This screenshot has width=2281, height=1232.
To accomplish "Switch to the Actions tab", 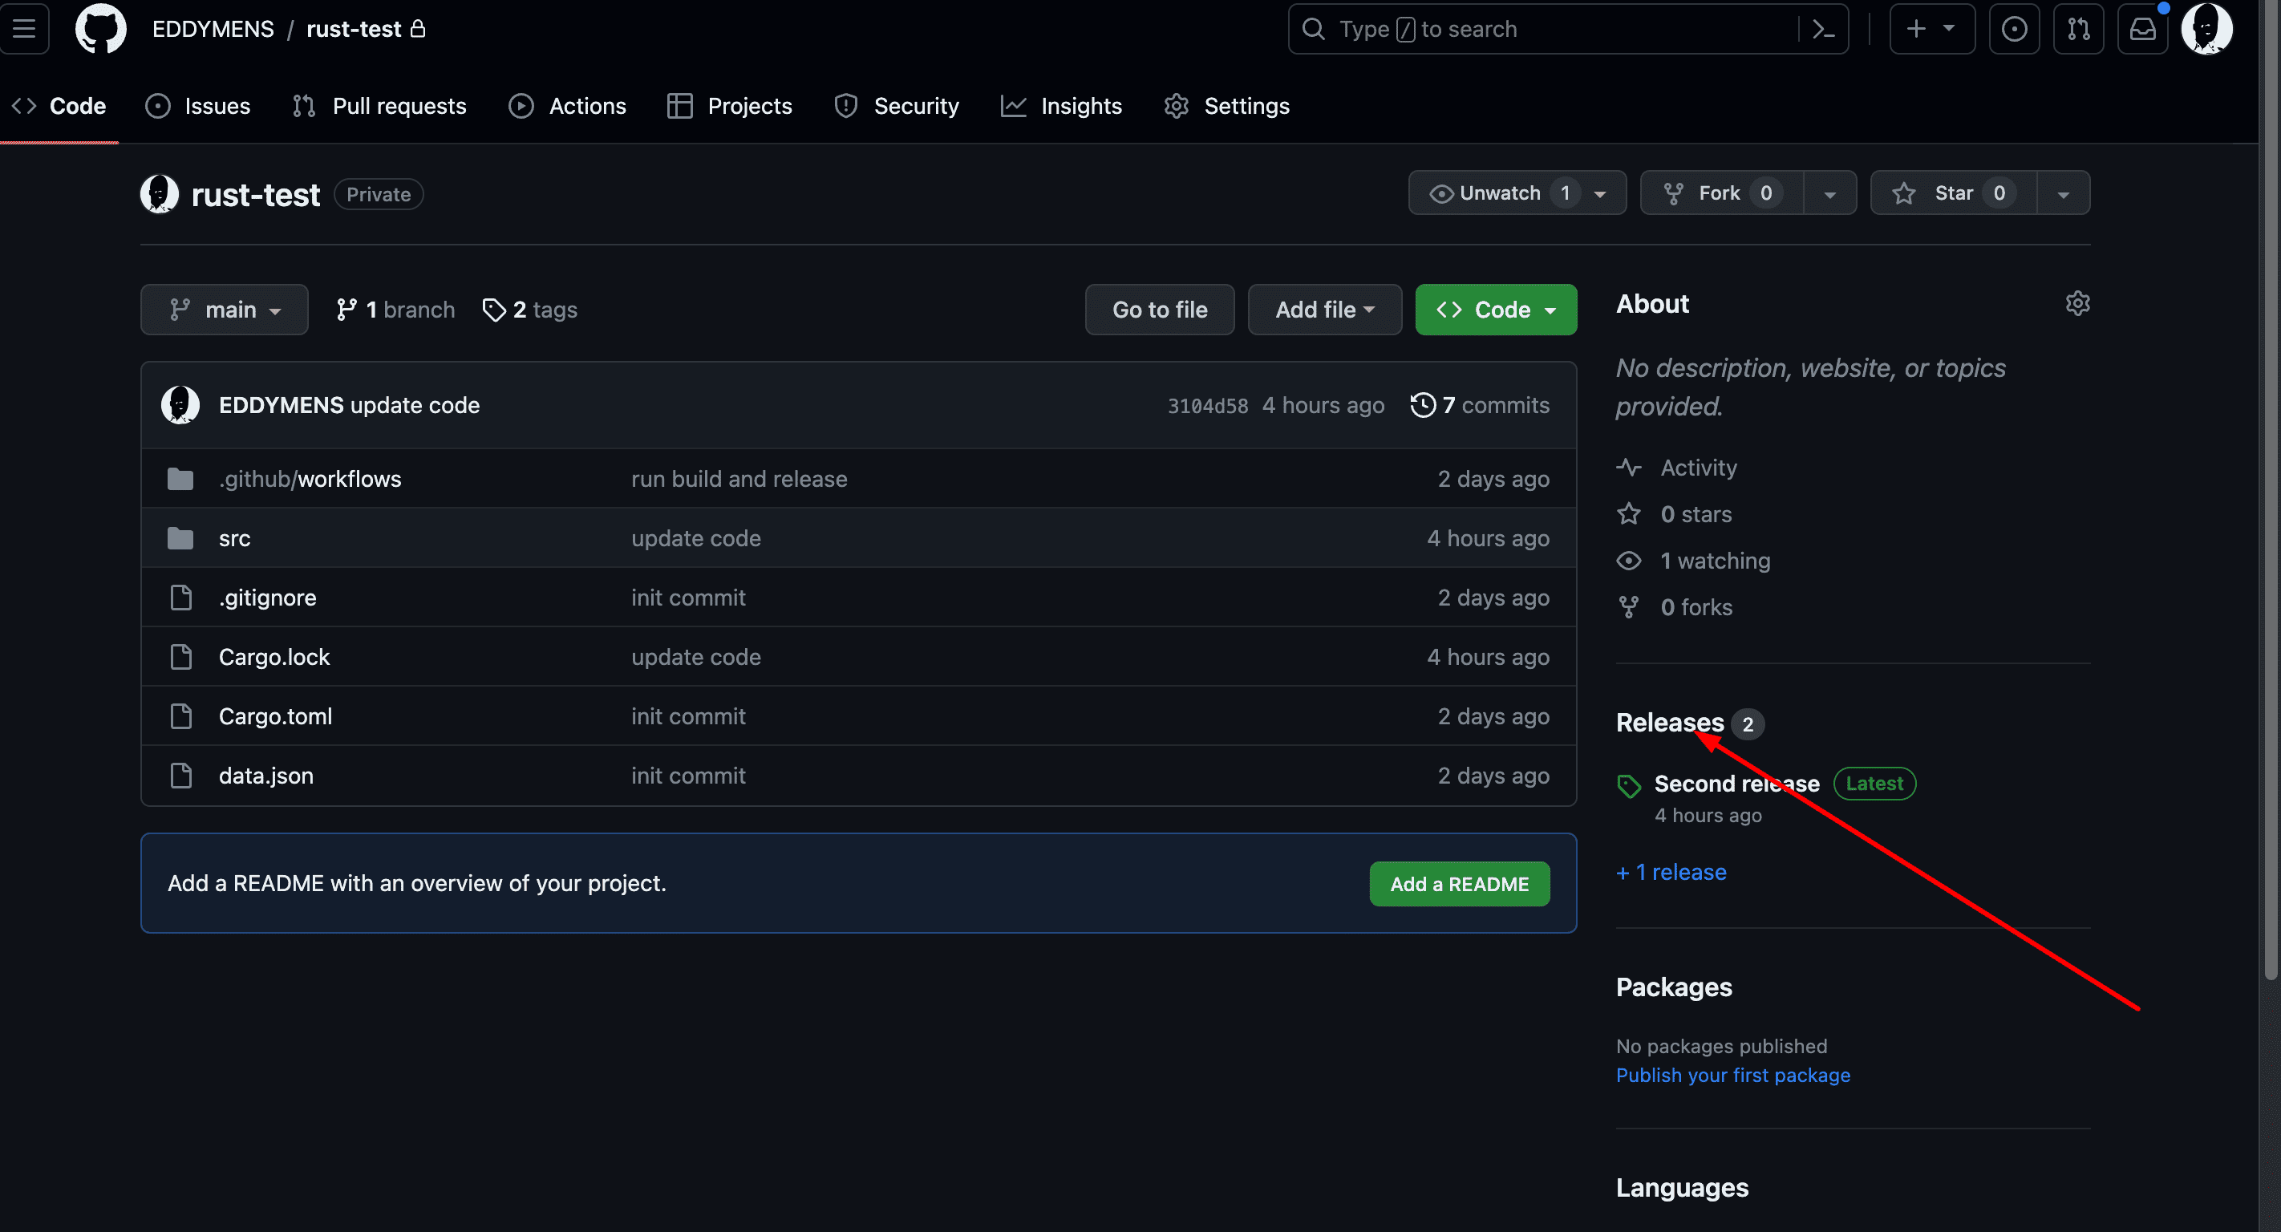I will pos(568,107).
